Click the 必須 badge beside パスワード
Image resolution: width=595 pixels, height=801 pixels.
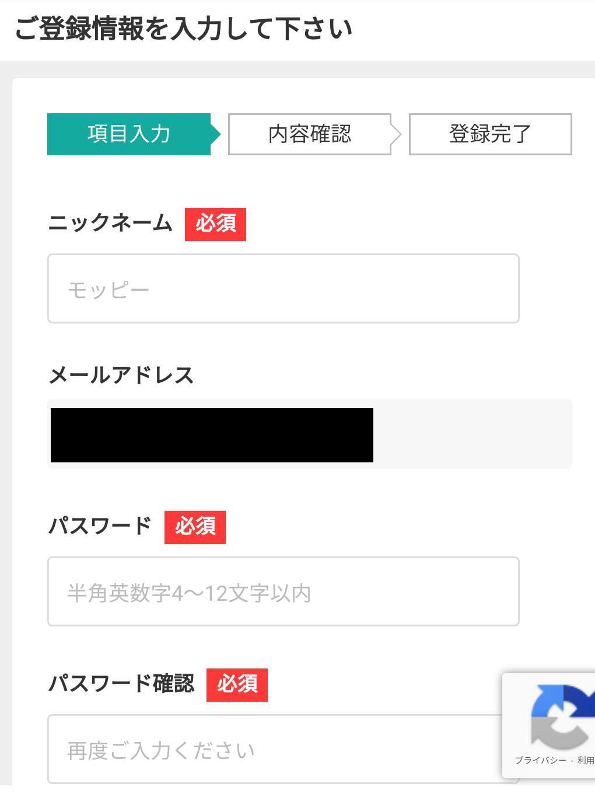(195, 527)
